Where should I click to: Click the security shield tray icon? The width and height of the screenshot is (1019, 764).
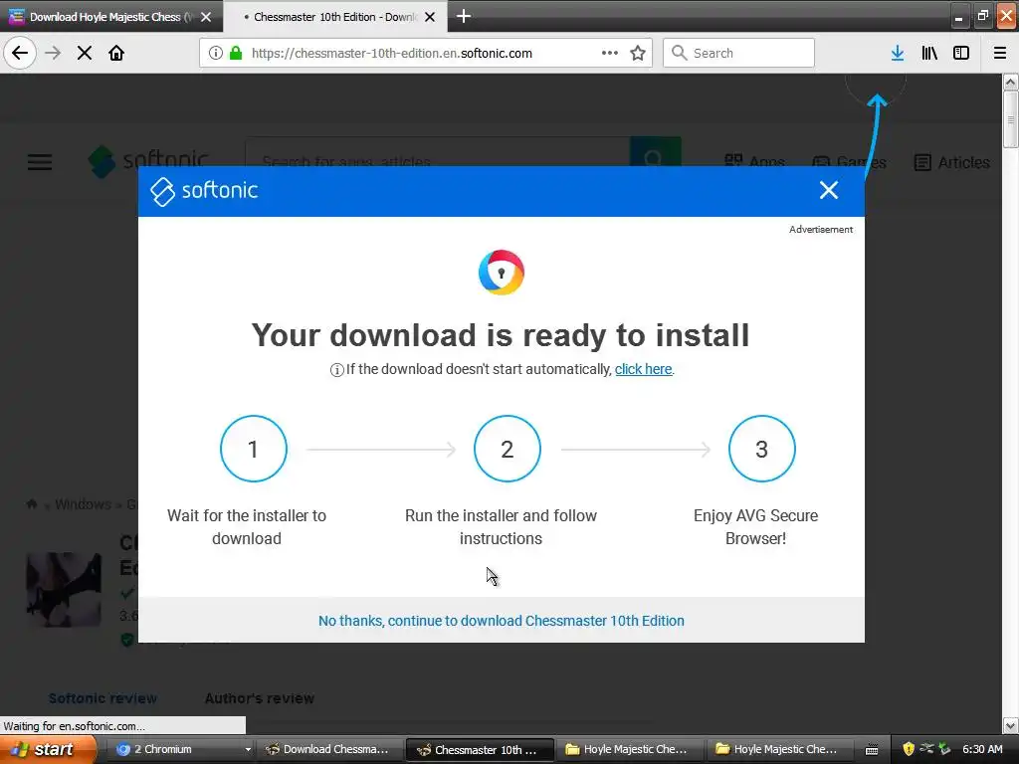coord(909,749)
